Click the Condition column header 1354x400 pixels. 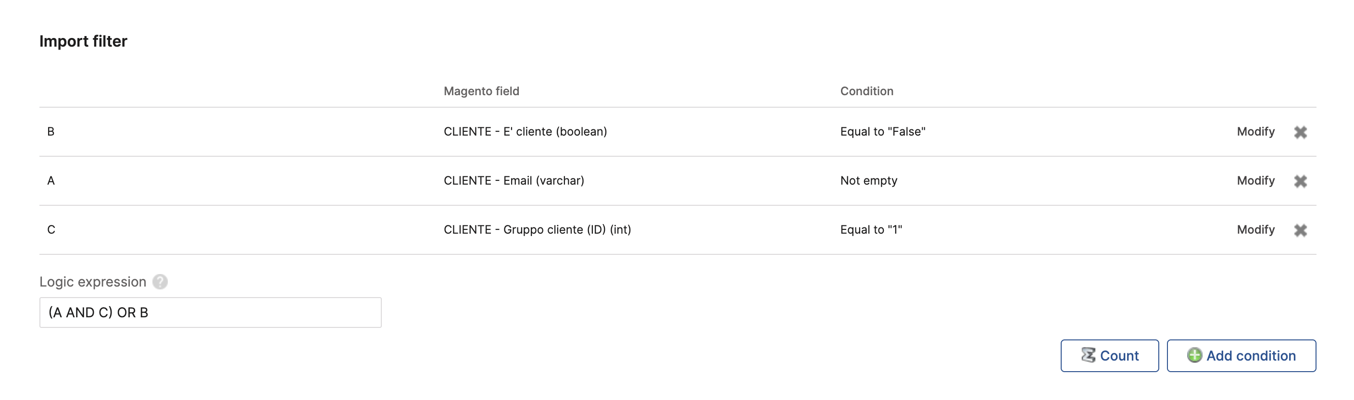click(866, 91)
